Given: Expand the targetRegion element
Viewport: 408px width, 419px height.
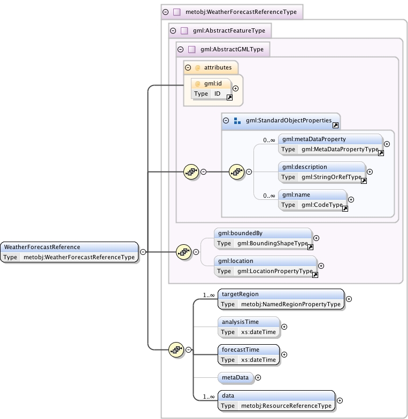Looking at the screenshot, I should [x=349, y=299].
